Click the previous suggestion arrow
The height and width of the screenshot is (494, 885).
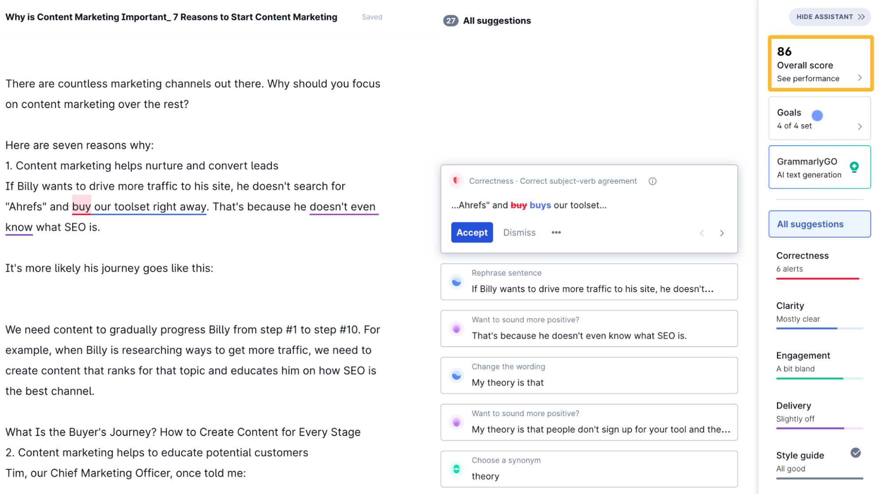[x=702, y=233]
